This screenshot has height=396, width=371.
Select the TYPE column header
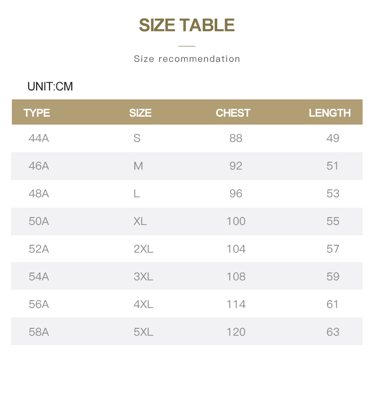point(37,113)
